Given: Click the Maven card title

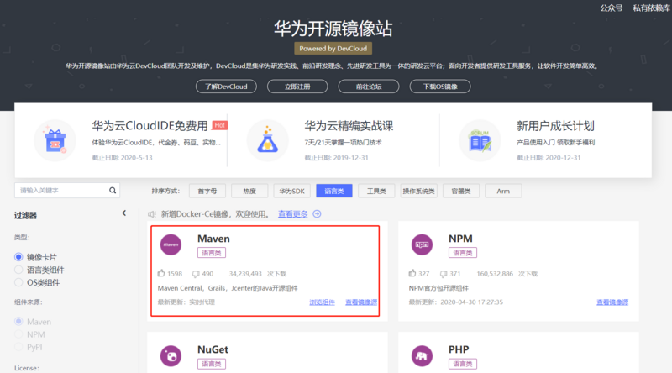Looking at the screenshot, I should (213, 239).
